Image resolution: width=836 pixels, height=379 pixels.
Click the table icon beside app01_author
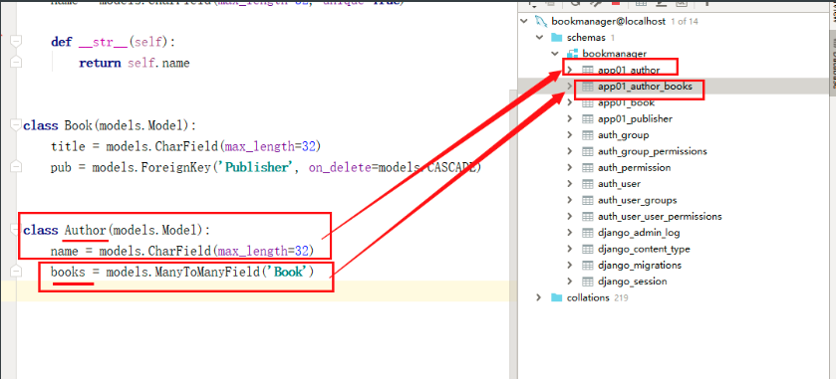point(588,70)
